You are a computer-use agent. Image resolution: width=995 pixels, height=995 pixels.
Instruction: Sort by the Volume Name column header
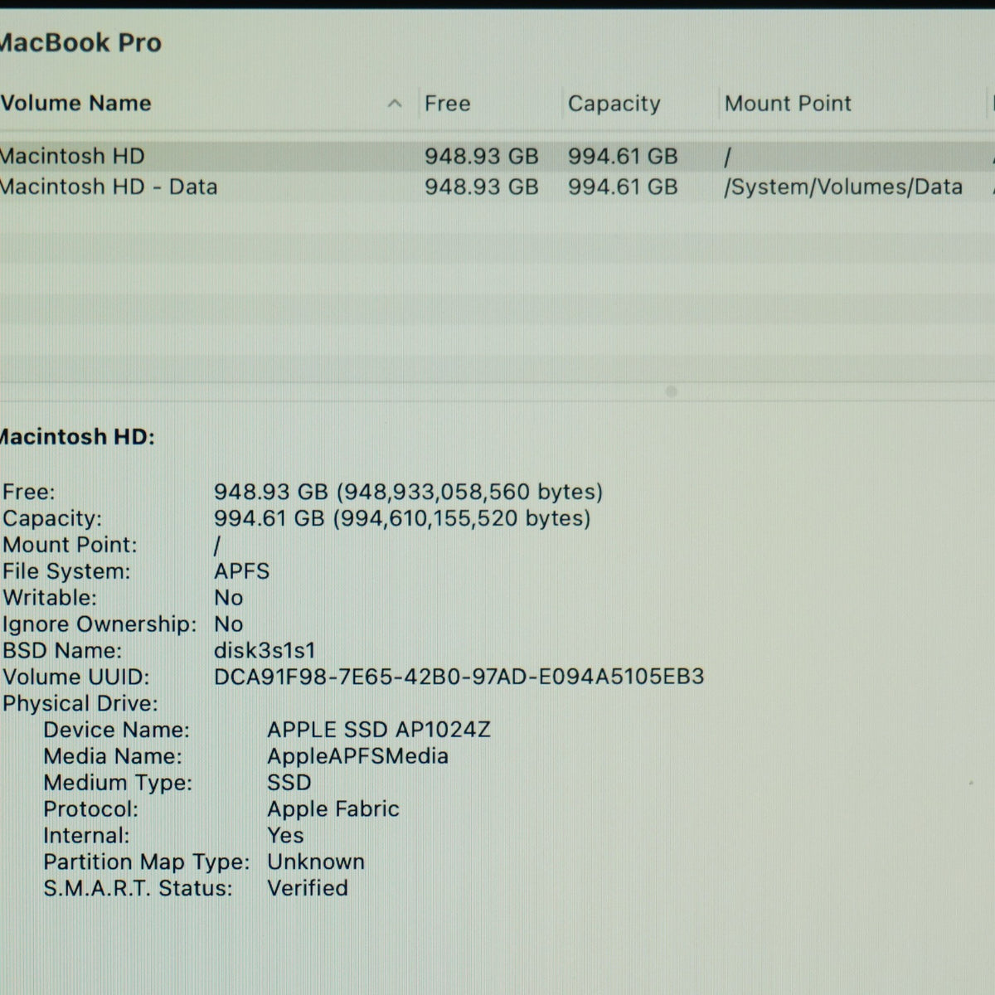[x=76, y=104]
